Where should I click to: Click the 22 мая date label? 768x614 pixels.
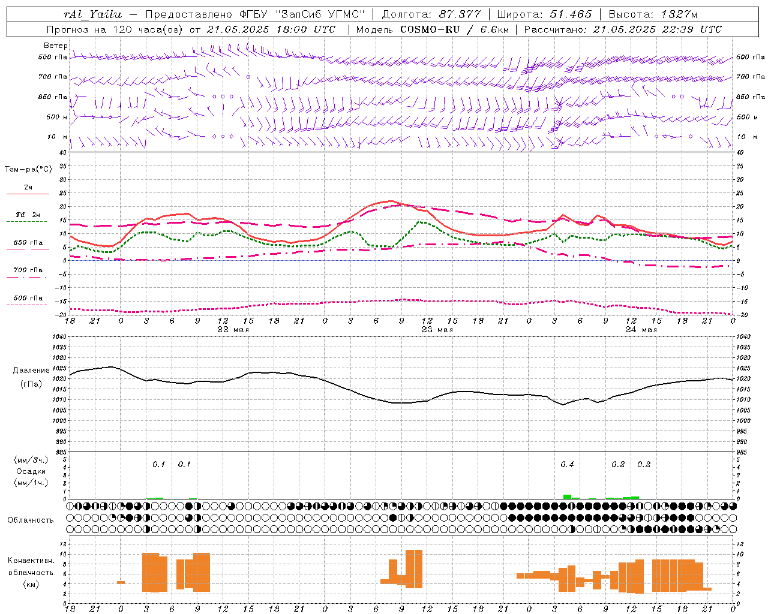coord(233,330)
